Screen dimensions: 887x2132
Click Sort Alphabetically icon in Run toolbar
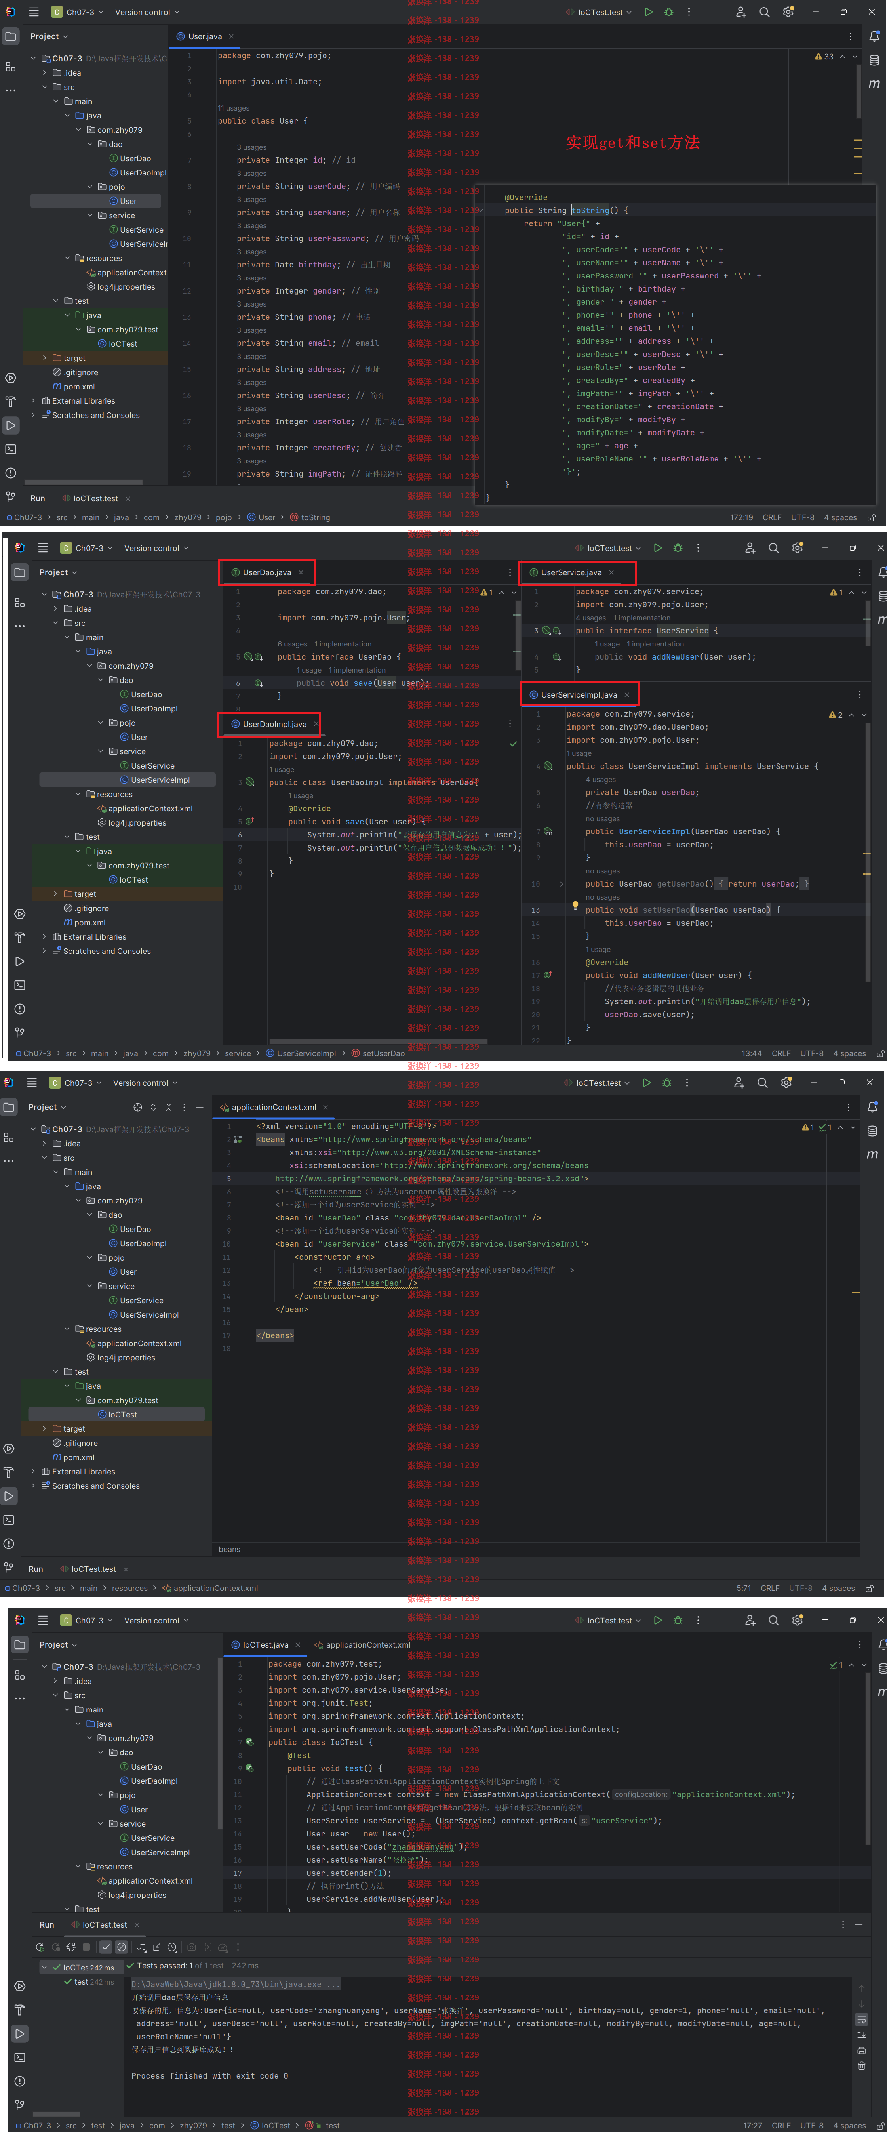click(x=141, y=1947)
